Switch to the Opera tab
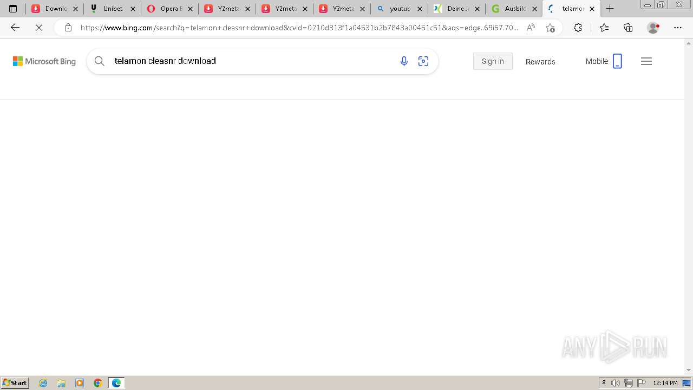Viewport: 693px width, 390px height. click(169, 9)
